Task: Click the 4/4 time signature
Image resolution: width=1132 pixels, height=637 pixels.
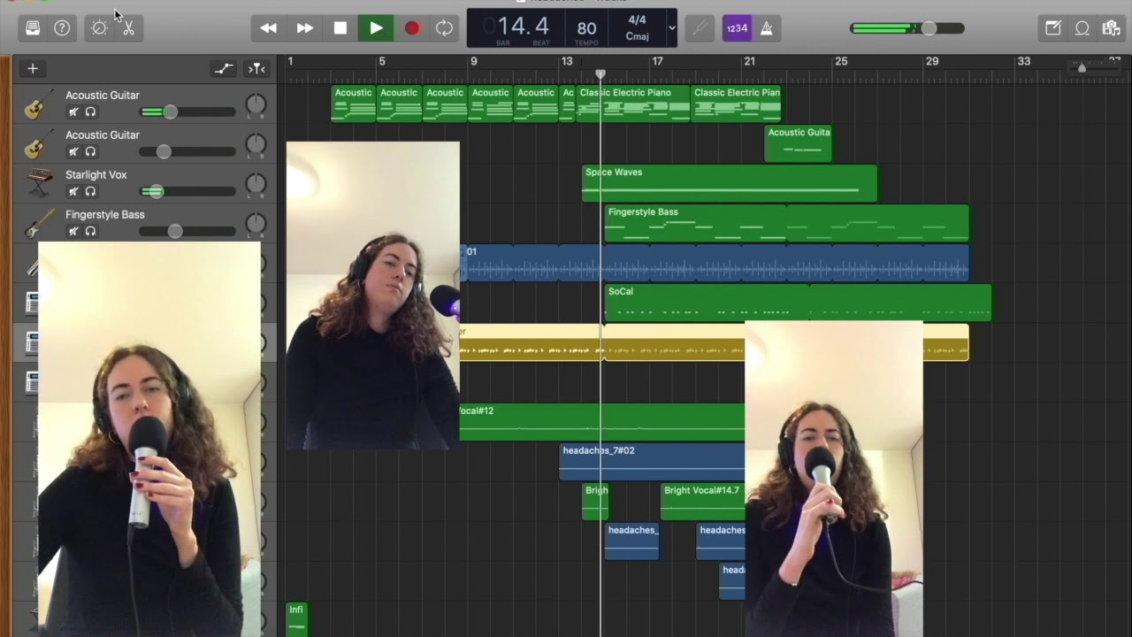Action: click(637, 19)
